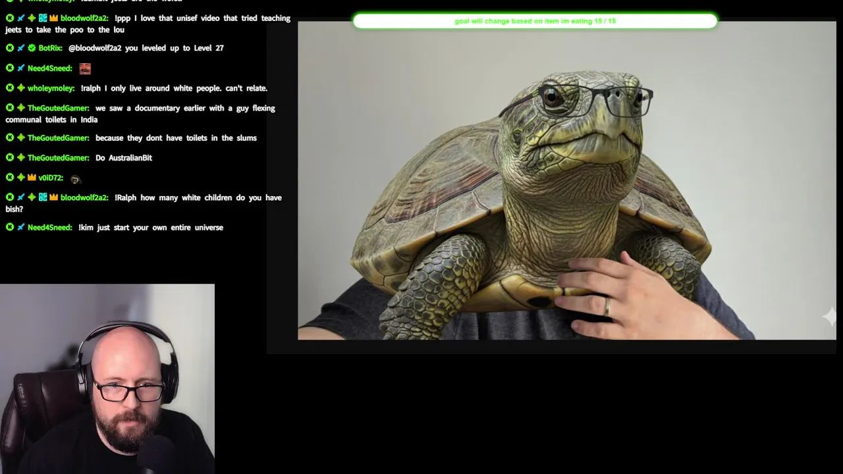
Task: Click the round green badge in Need4Sneed's !kim message
Action: (10, 227)
